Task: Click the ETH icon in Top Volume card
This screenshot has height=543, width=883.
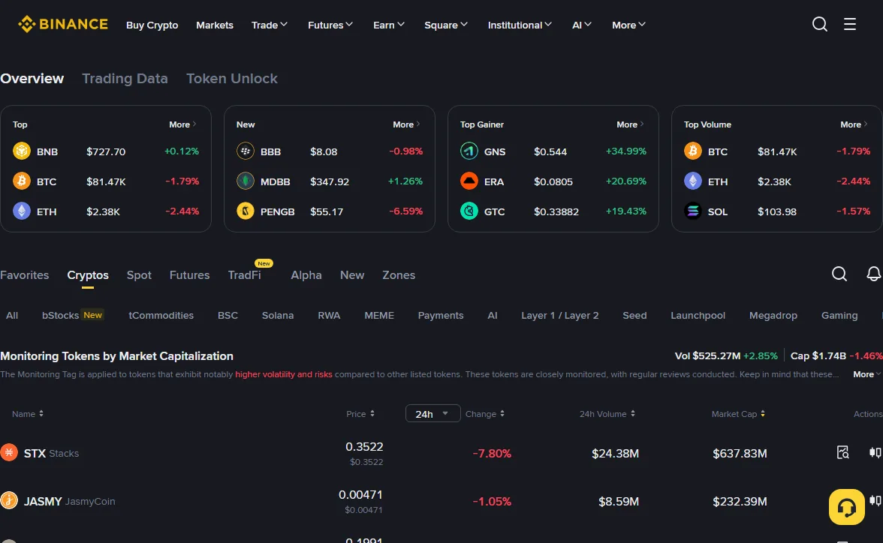Action: tap(692, 181)
